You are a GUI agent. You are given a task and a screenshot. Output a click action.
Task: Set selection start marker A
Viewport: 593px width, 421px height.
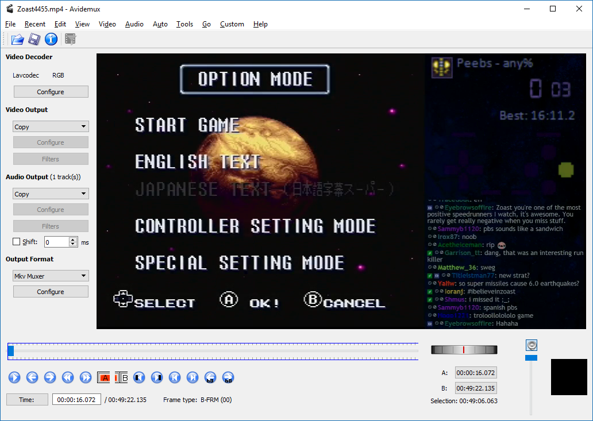click(103, 377)
